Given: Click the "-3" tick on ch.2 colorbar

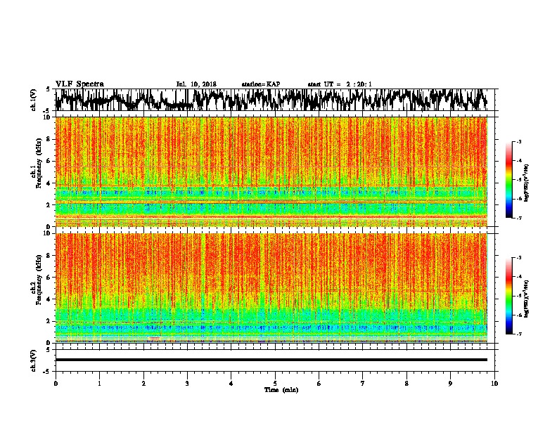Looking at the screenshot, I should tap(518, 258).
